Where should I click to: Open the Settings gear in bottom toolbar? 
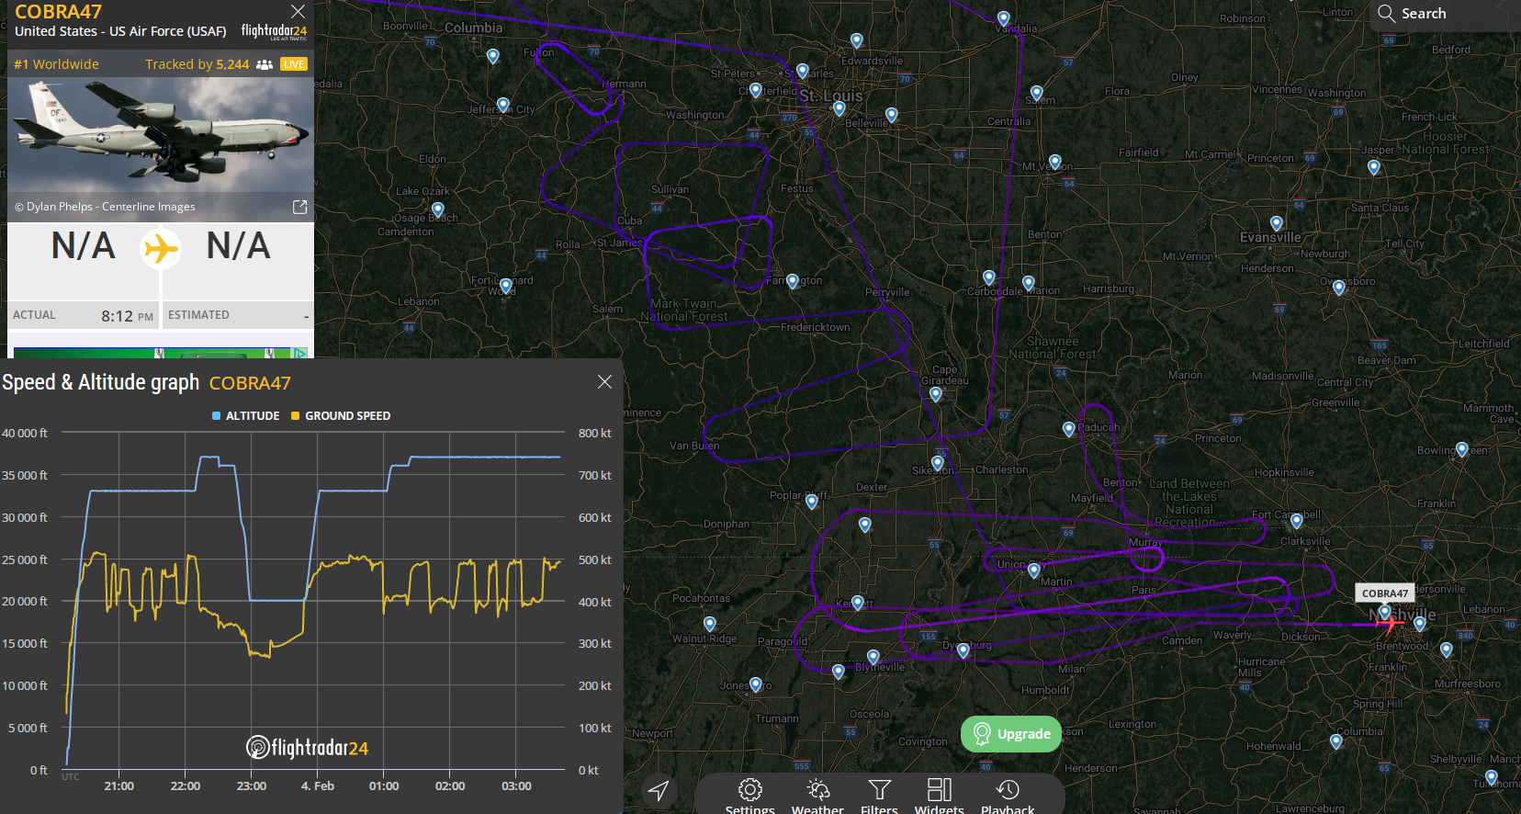[750, 795]
